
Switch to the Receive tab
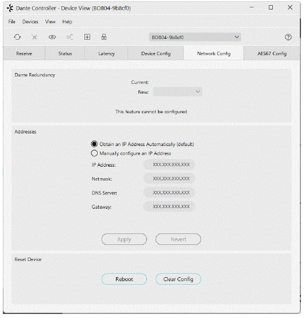(24, 53)
